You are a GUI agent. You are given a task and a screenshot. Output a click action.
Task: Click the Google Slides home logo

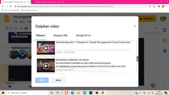point(7,19)
